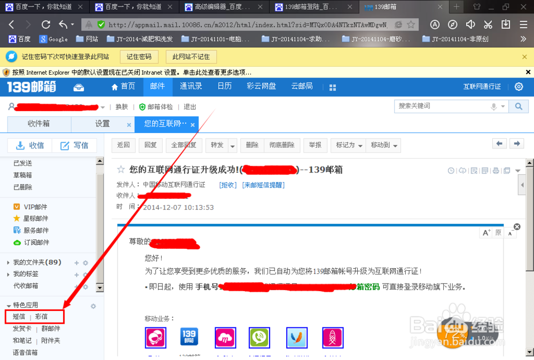The width and height of the screenshot is (534, 360).
Task: Open the 首页 navigation item
Action: (x=123, y=87)
